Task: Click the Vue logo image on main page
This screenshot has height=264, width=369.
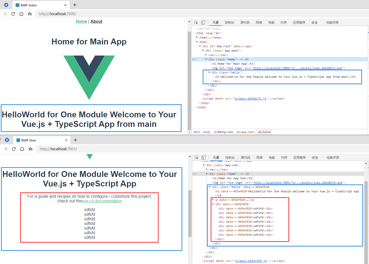Action: pos(89,78)
